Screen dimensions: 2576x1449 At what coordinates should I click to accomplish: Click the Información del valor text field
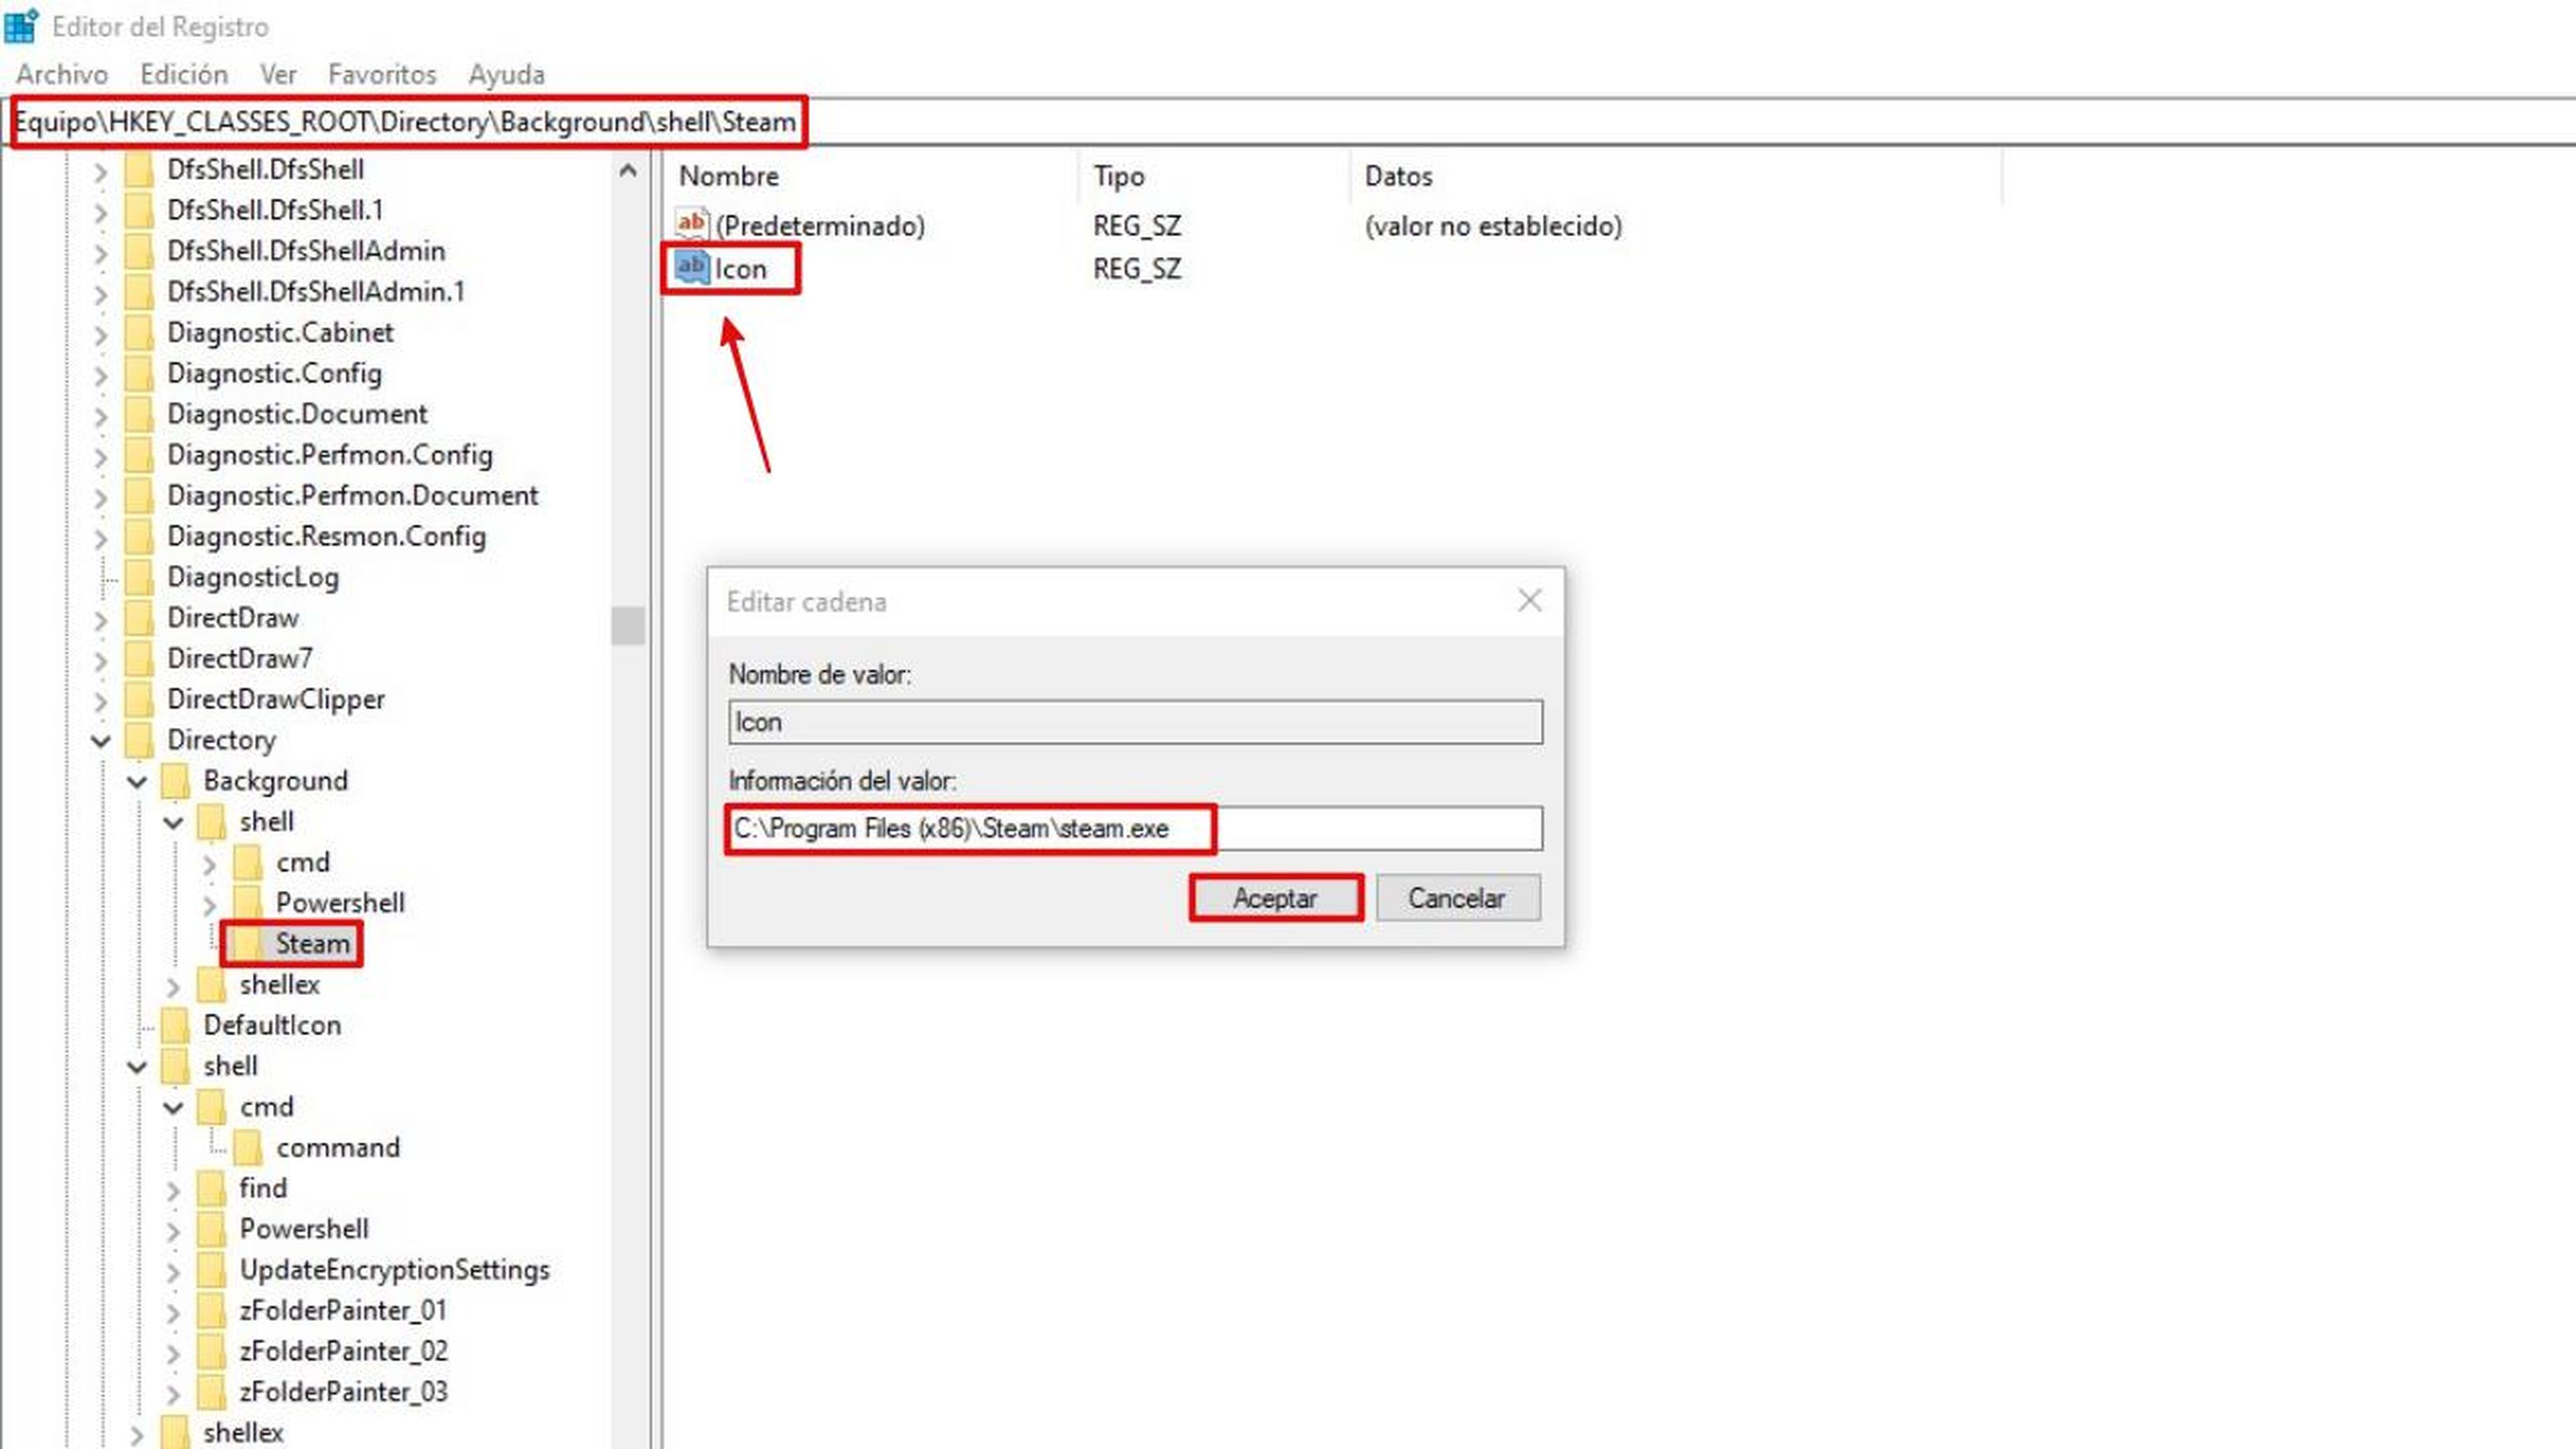pyautogui.click(x=1135, y=828)
